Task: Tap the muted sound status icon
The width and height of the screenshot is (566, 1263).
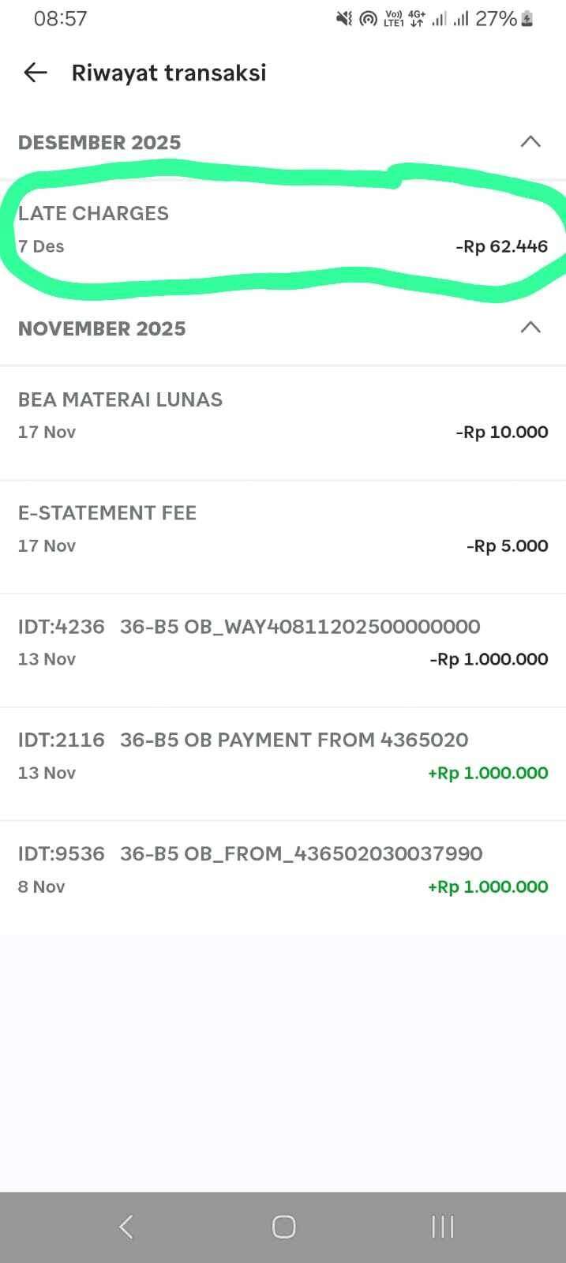Action: (344, 19)
